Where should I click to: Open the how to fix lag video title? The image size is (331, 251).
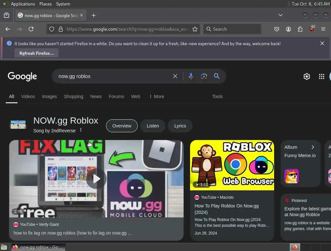[72, 233]
